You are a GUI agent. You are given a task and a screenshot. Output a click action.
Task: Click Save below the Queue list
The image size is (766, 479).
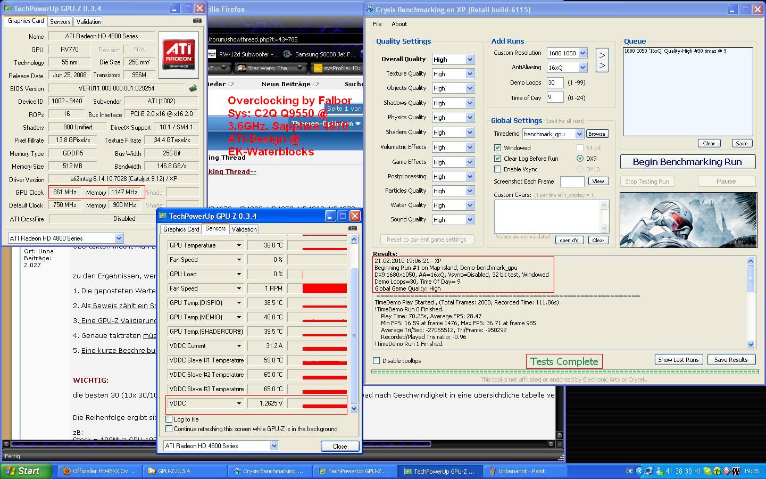[742, 143]
